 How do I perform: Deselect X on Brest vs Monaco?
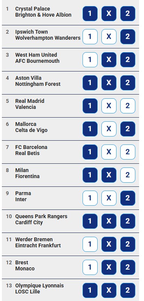pyautogui.click(x=109, y=267)
